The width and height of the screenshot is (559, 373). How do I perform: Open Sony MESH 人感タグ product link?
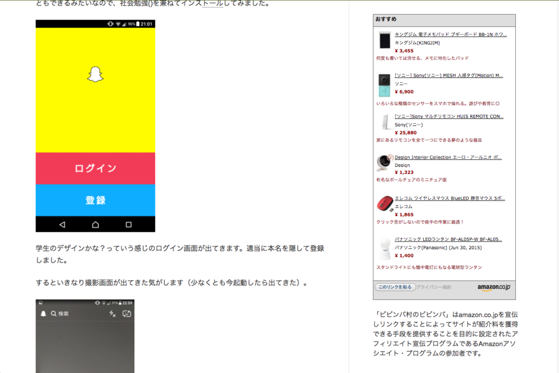coord(449,75)
